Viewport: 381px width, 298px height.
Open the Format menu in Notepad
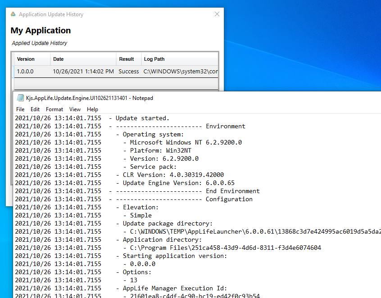tap(54, 109)
